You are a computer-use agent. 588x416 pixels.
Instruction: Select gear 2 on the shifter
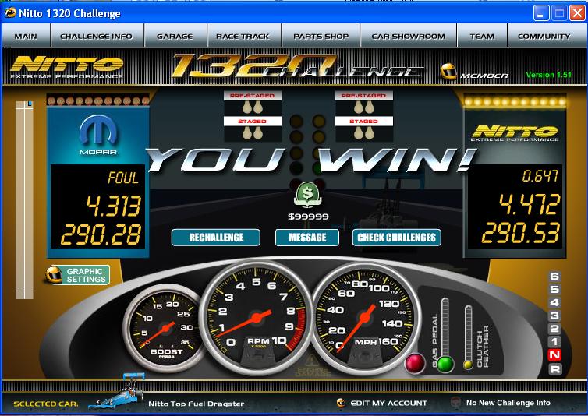554,329
